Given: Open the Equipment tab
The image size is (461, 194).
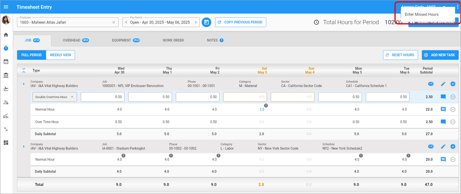Looking at the screenshot, I should click(126, 40).
